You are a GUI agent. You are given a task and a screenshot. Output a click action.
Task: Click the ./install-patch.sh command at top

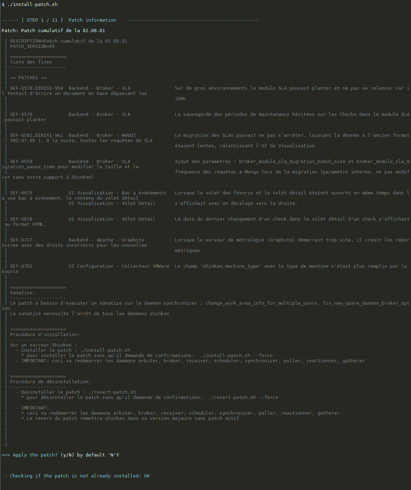pos(32,5)
